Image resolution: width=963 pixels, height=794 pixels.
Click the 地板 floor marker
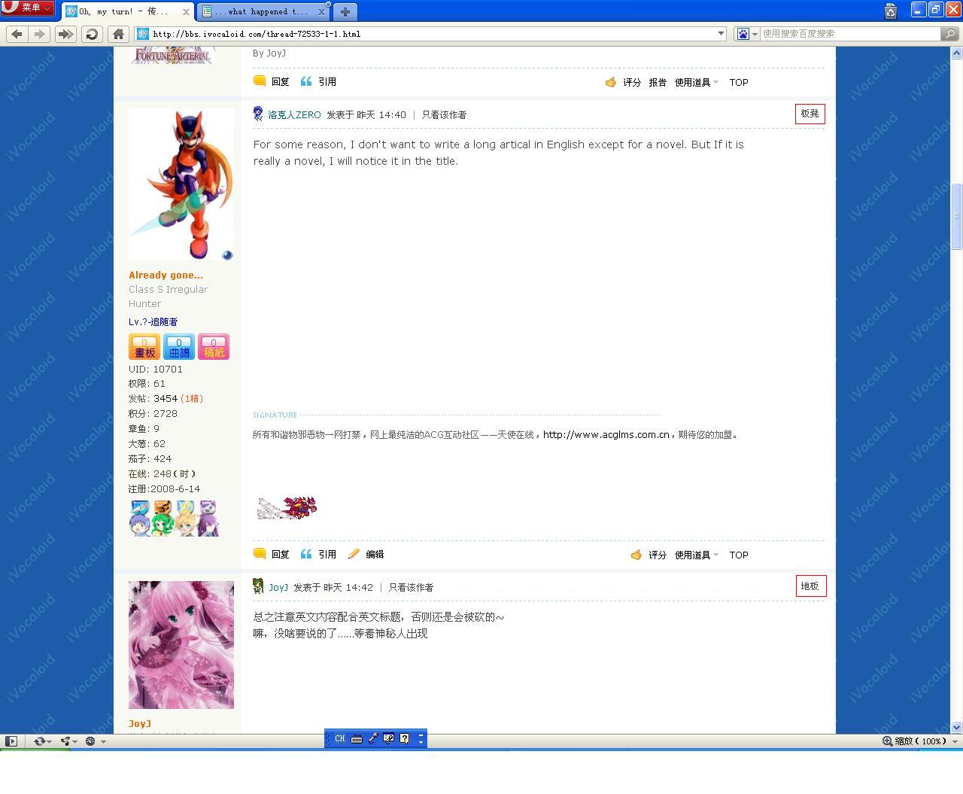pos(810,586)
